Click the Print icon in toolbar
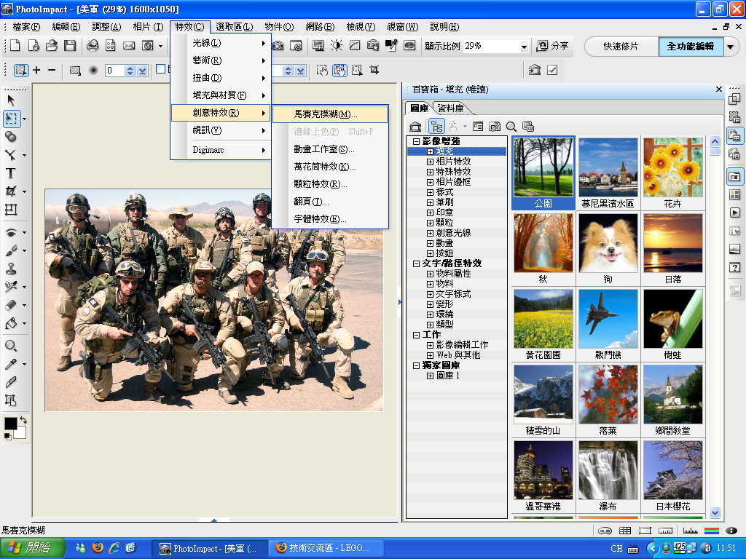The height and width of the screenshot is (559, 746). [x=93, y=46]
